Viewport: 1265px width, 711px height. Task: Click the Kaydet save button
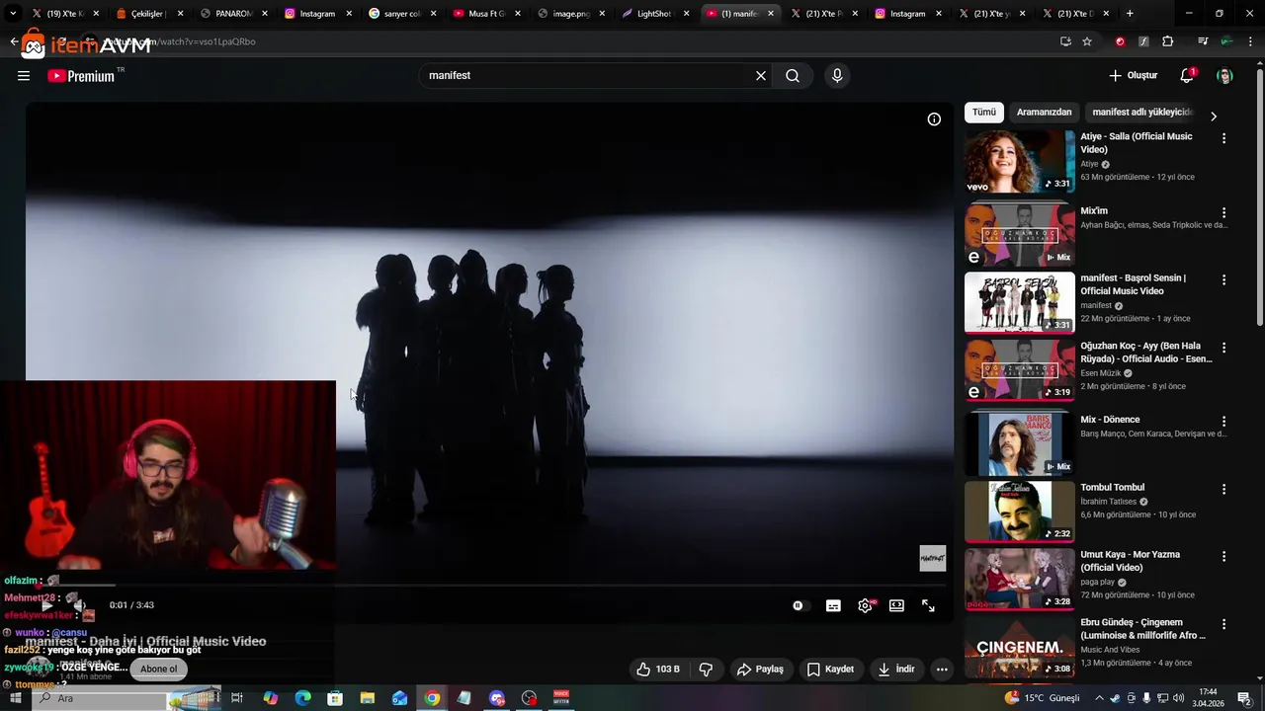coord(830,670)
